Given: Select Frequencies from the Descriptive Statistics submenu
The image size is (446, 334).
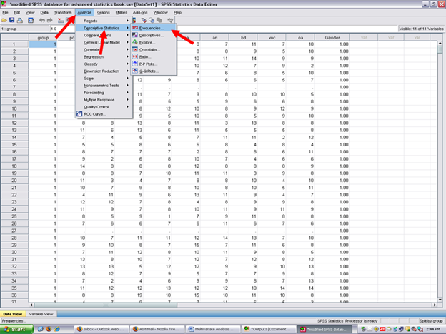Looking at the screenshot, I should click(151, 28).
